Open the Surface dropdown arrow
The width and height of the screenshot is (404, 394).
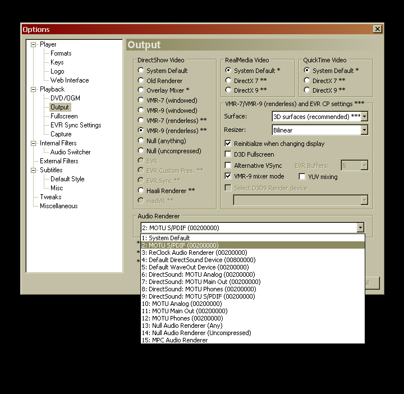pos(364,117)
